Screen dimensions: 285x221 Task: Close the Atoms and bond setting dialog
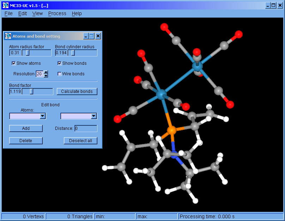[98, 36]
